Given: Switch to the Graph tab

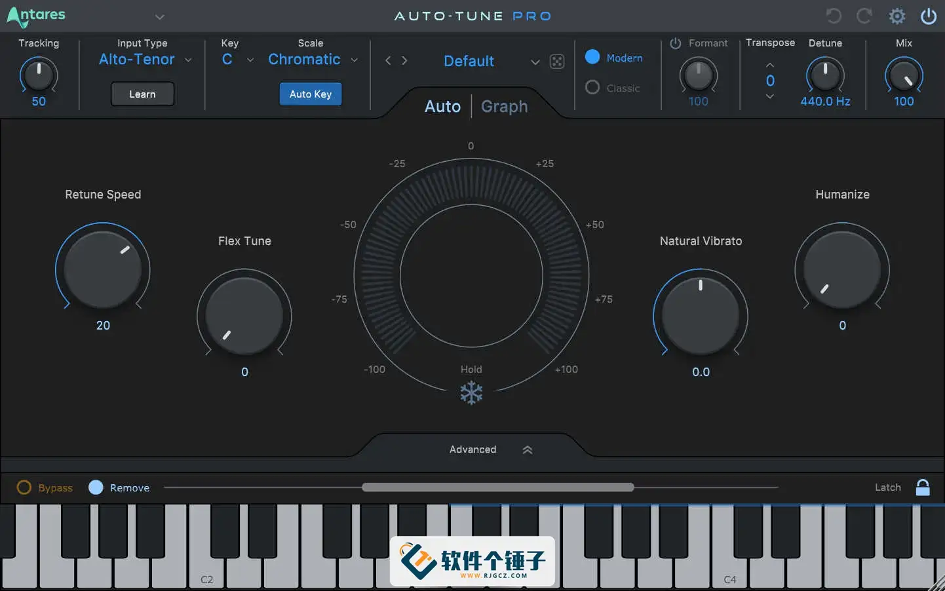Looking at the screenshot, I should [x=504, y=106].
